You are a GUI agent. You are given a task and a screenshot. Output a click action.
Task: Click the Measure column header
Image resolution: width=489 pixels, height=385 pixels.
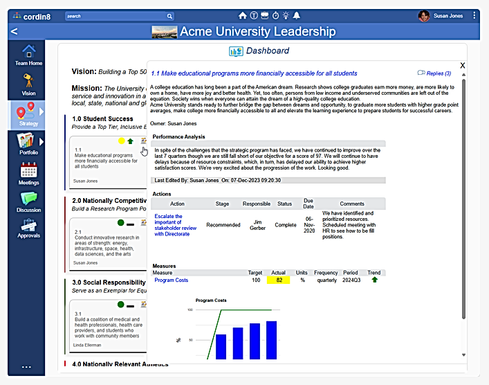(x=162, y=273)
